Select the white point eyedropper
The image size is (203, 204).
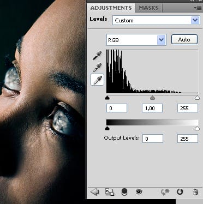(x=97, y=80)
